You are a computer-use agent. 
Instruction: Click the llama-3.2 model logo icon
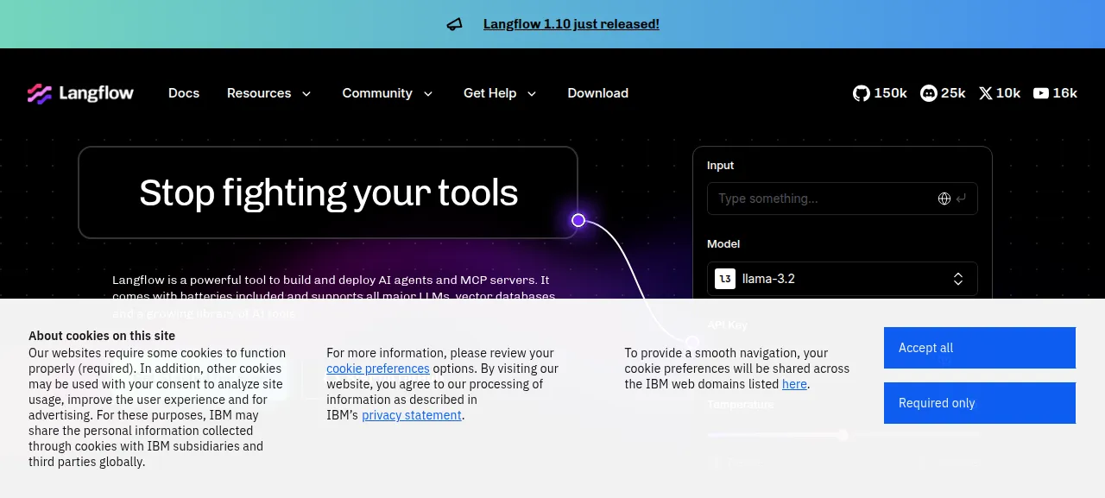[725, 279]
